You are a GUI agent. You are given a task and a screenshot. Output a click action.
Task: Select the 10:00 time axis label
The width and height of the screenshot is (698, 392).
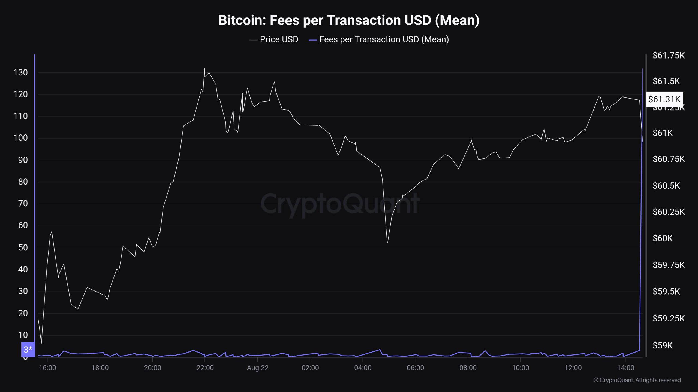tap(521, 368)
